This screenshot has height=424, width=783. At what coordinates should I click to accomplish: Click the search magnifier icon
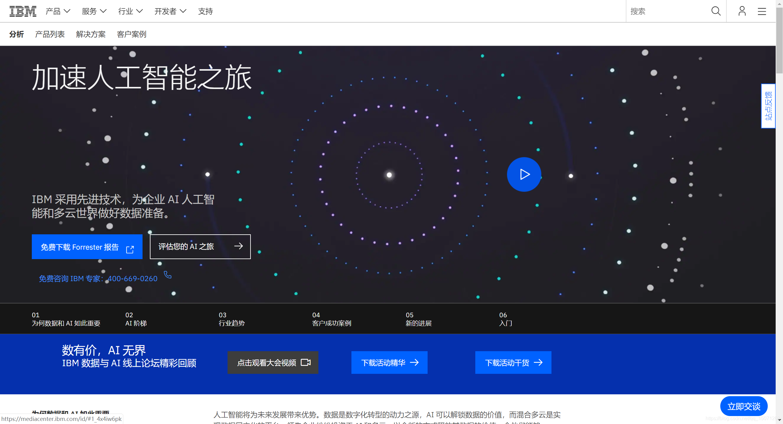[716, 11]
